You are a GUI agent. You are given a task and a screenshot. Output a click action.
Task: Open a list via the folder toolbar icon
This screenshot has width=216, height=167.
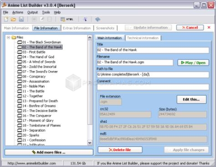(14, 19)
